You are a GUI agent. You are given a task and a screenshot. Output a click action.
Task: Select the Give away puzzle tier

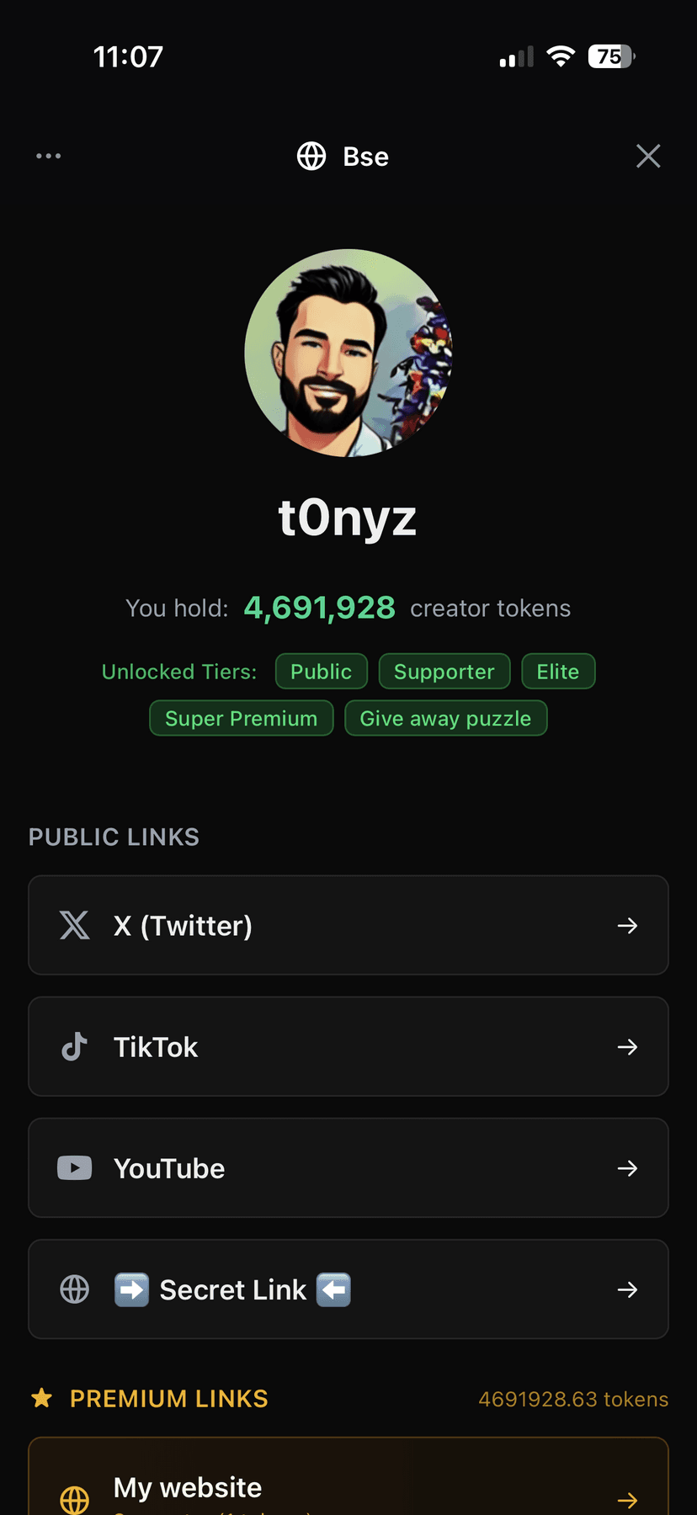[445, 718]
